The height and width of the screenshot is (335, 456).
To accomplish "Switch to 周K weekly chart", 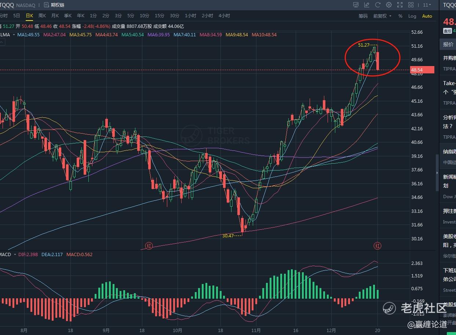I will [x=42, y=16].
